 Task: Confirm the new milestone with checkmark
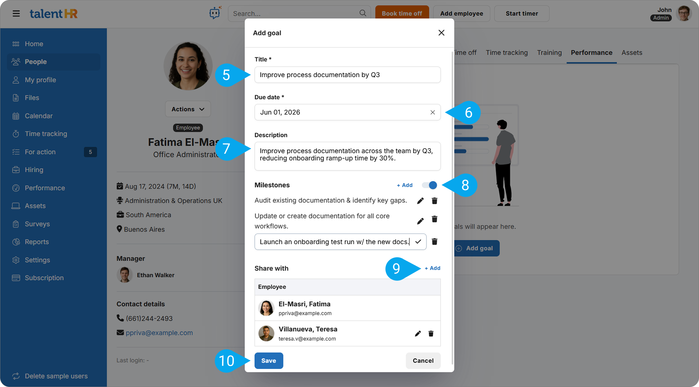418,242
